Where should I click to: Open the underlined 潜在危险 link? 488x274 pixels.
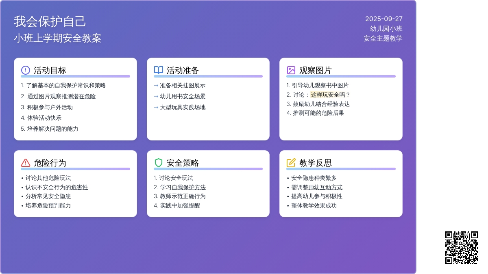84,97
